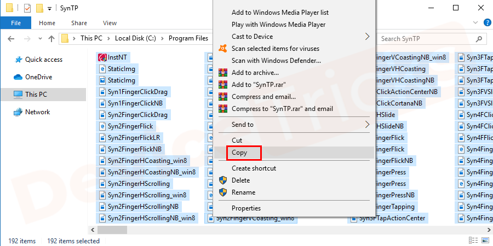
Task: Click file name Syn2FingerFlickNB
Action: point(135,149)
